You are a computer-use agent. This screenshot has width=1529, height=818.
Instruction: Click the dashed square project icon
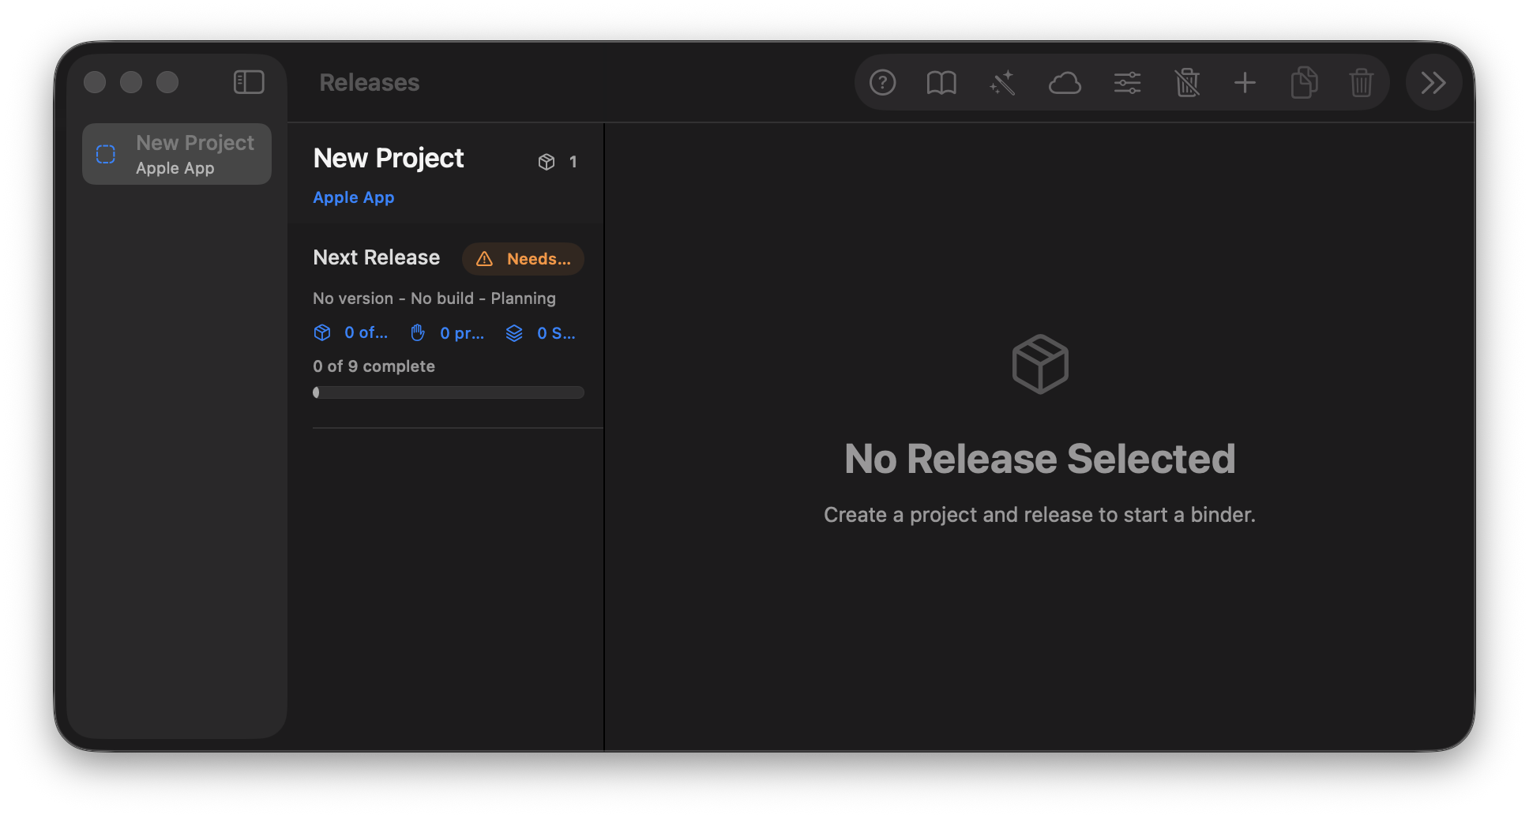pos(106,154)
